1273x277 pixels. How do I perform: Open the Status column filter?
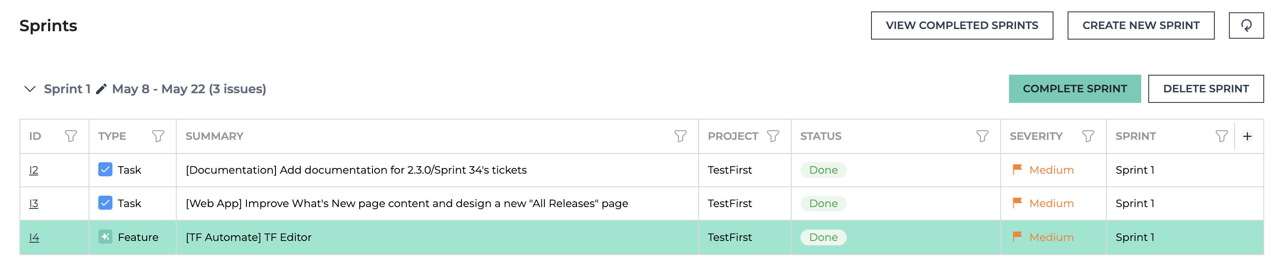coord(983,136)
